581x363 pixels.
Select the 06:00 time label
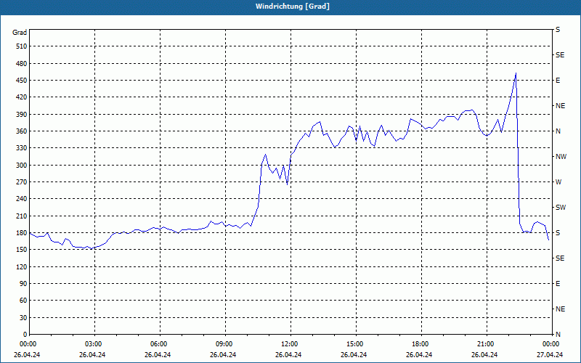pos(160,344)
